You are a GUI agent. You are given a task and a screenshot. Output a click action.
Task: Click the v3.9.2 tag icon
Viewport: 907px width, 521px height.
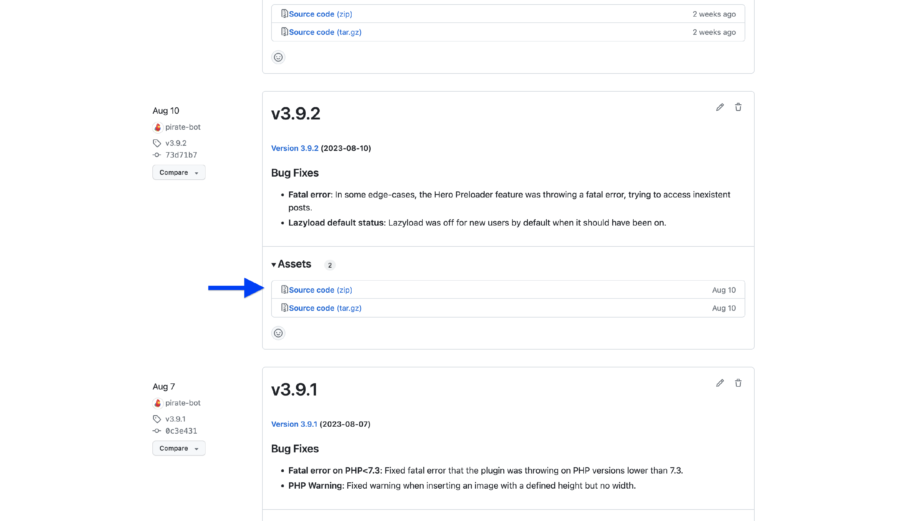click(157, 143)
